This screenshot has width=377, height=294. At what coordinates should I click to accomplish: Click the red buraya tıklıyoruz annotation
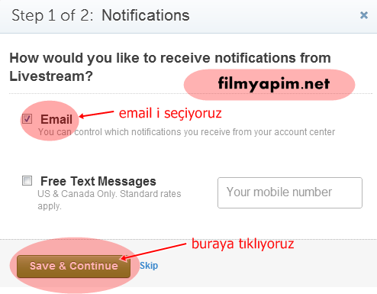(x=243, y=244)
